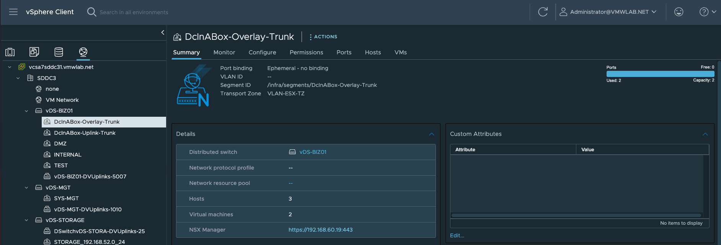Click the vDS-MGT-DVUplinks-1010 icon

point(47,209)
